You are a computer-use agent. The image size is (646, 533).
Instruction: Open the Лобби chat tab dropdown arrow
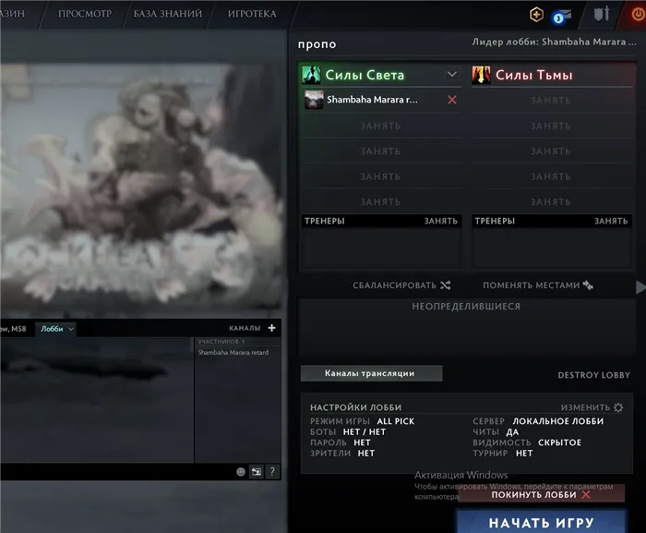71,329
